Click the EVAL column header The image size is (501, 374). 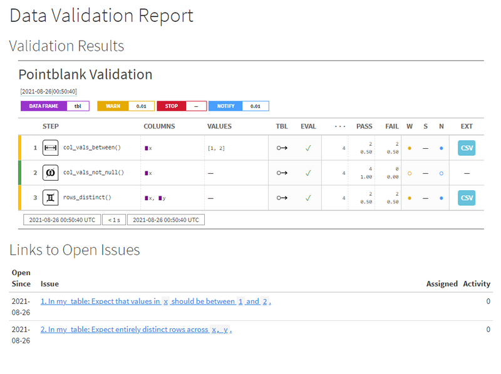pos(308,126)
